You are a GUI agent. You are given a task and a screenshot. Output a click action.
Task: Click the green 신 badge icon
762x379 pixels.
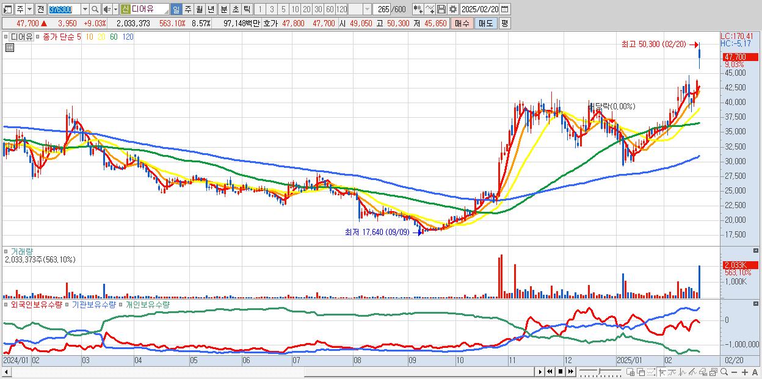(x=125, y=9)
